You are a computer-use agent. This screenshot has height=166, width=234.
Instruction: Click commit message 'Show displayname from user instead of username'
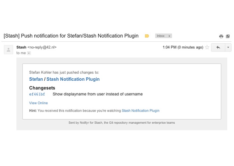98,94
